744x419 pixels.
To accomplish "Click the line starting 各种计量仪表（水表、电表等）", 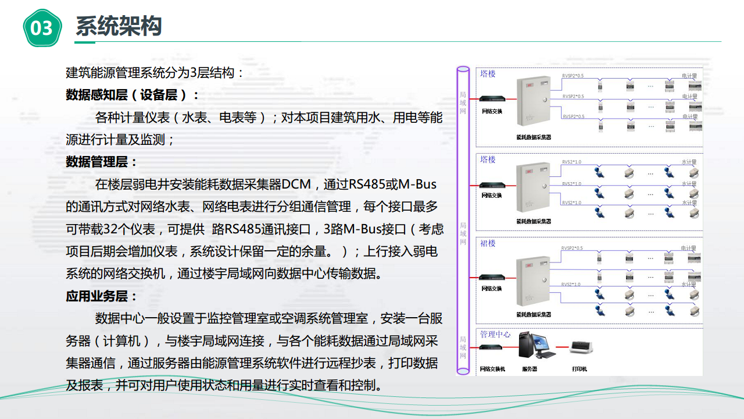I will [x=269, y=118].
